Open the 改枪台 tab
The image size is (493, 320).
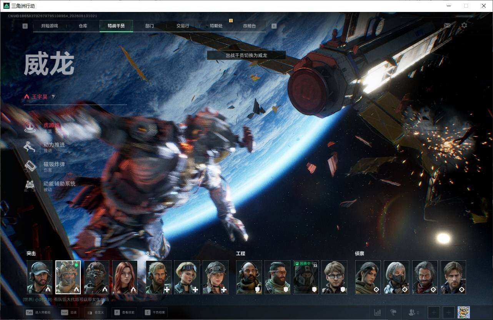point(249,26)
